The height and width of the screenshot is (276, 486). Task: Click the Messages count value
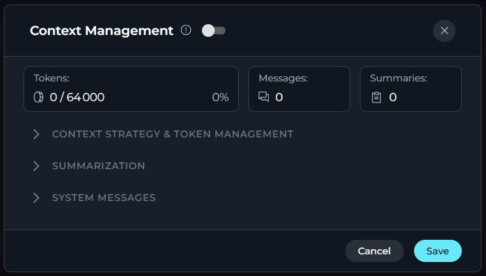coord(279,97)
